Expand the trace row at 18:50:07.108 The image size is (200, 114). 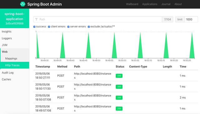pos(116,97)
